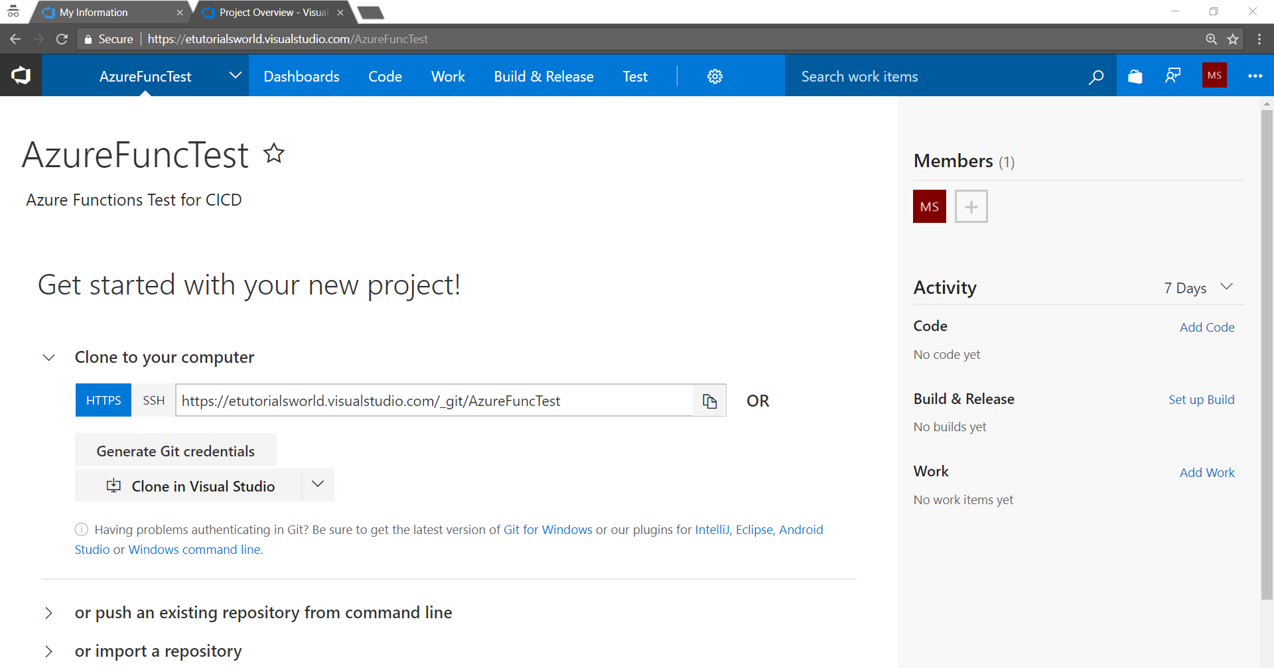The height and width of the screenshot is (668, 1274).
Task: Open the IntelliJ plugin link
Action: click(x=712, y=529)
